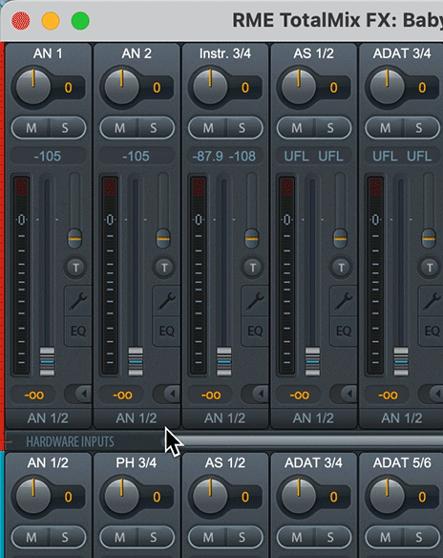Click the T trim button on top AS 1/2
The width and height of the screenshot is (443, 558).
341,268
